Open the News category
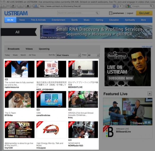This screenshot has width=155, height=151. point(22,20)
